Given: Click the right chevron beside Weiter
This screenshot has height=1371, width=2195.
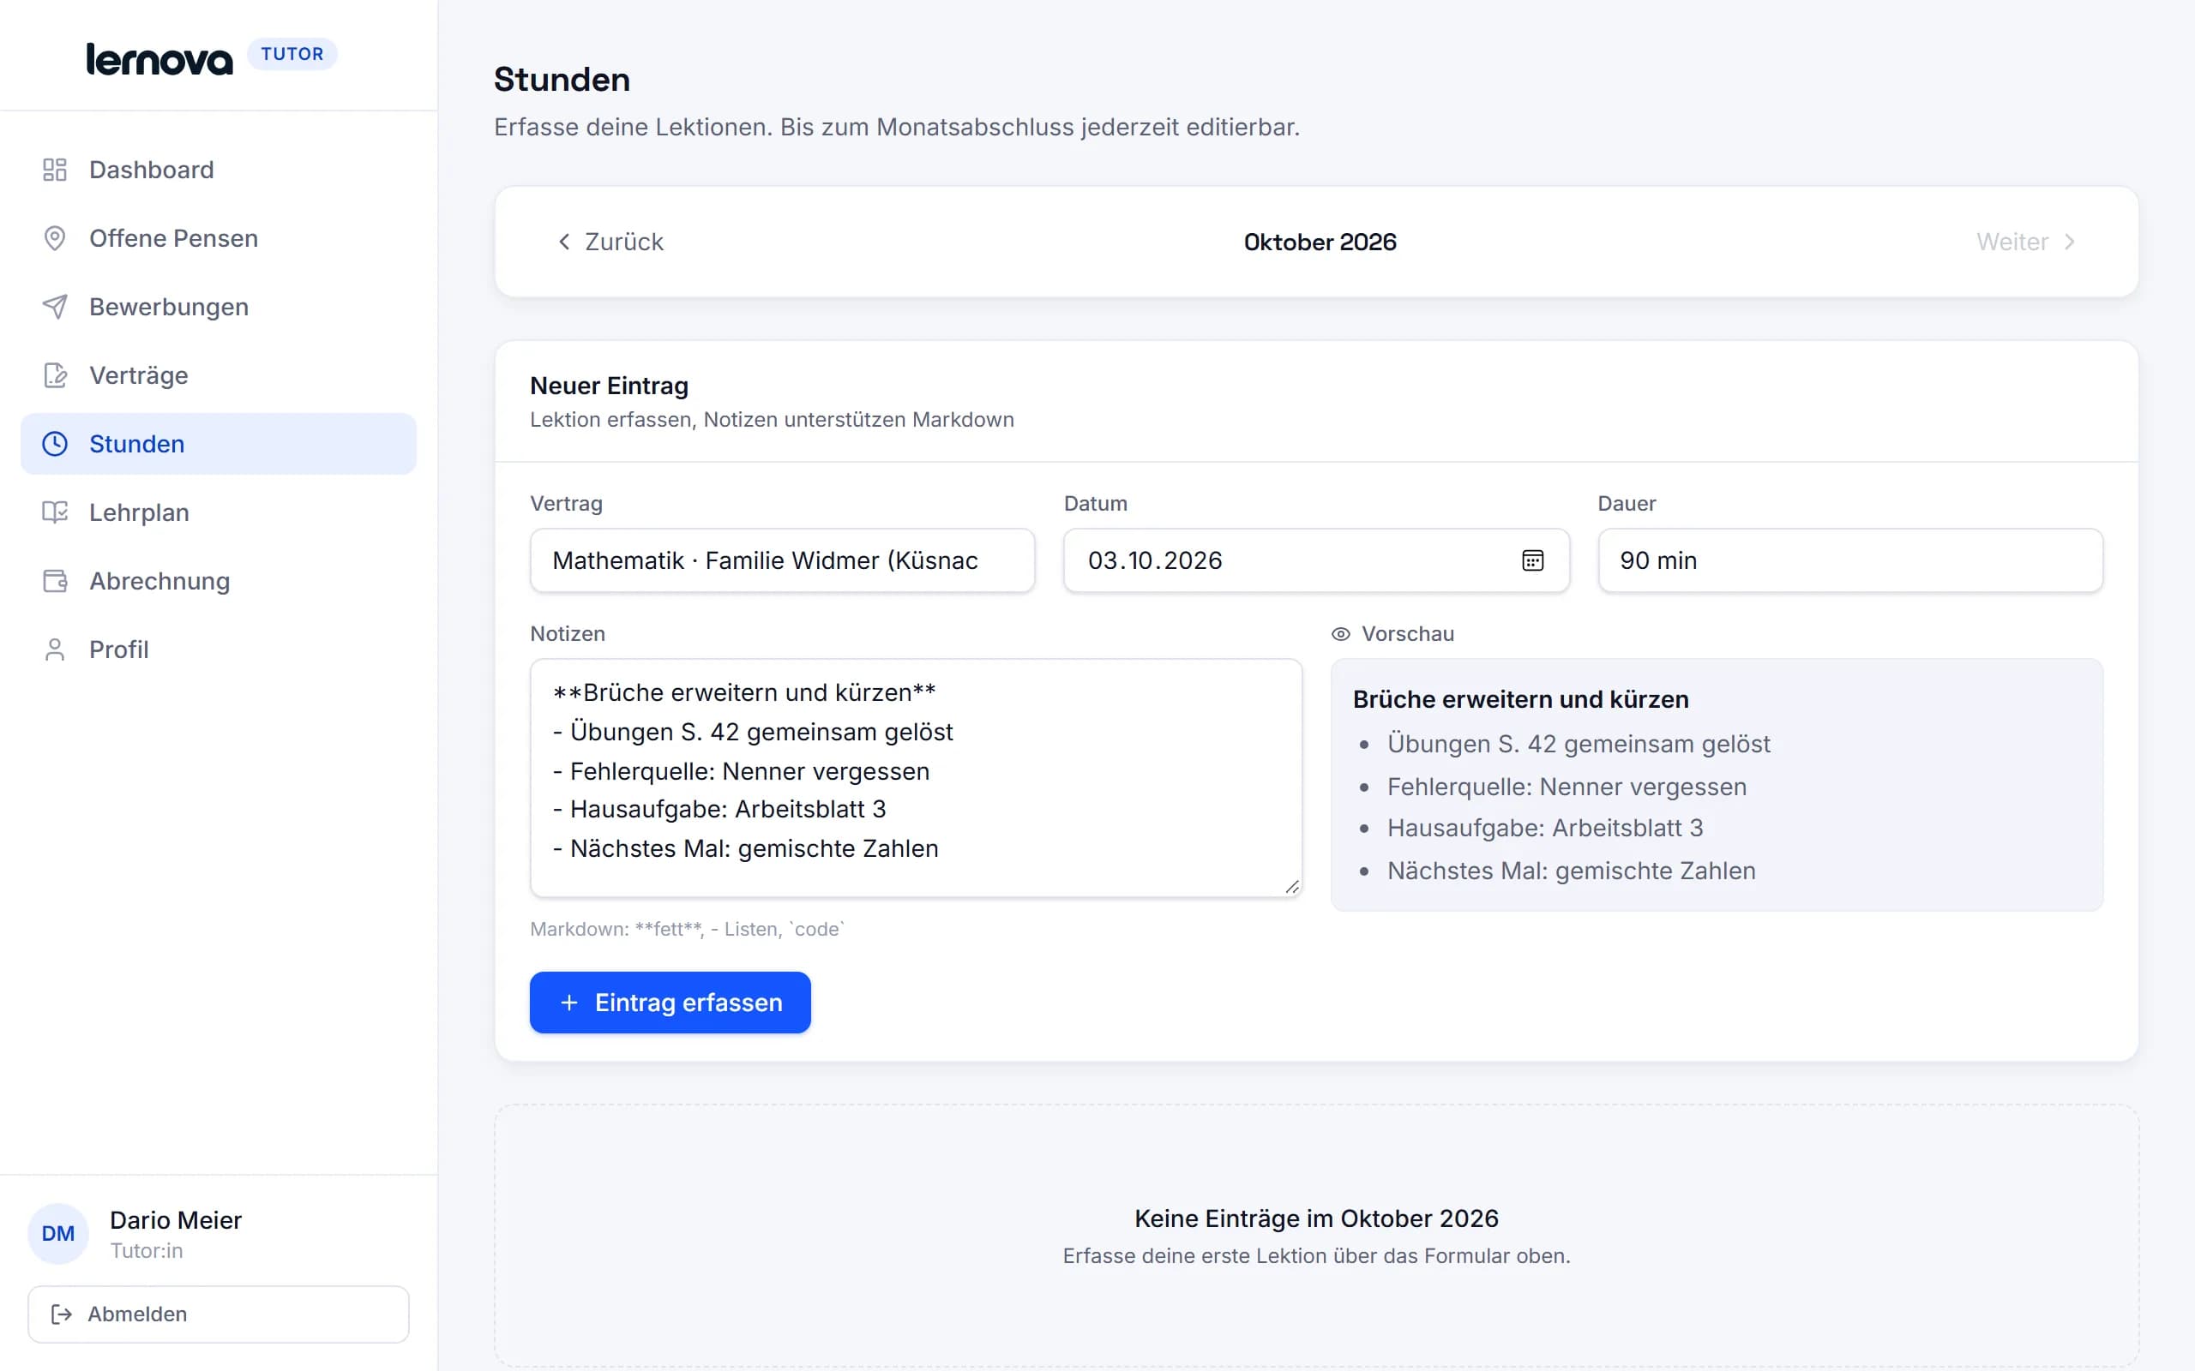Looking at the screenshot, I should point(2070,241).
